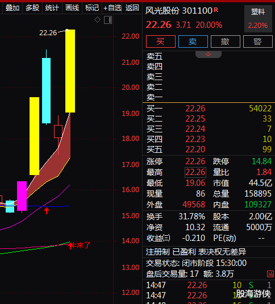The image size is (275, 304).
Task: Click the 返回 back button
Action: [x=132, y=8]
